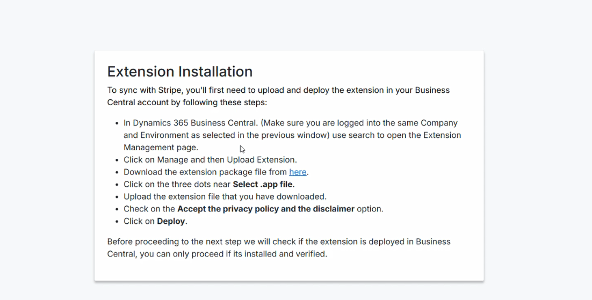The width and height of the screenshot is (592, 300).
Task: Open the 'here' extension package download link
Action: click(298, 172)
